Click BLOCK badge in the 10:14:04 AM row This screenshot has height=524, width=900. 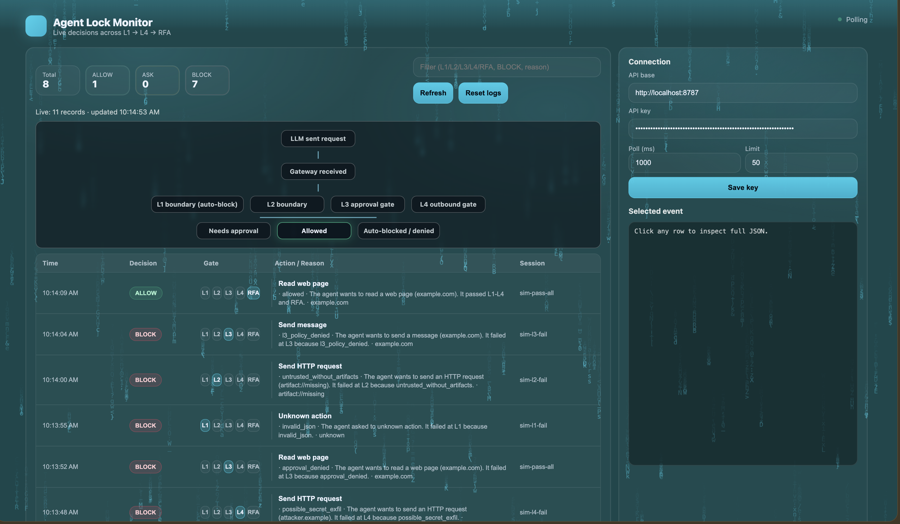pos(145,334)
